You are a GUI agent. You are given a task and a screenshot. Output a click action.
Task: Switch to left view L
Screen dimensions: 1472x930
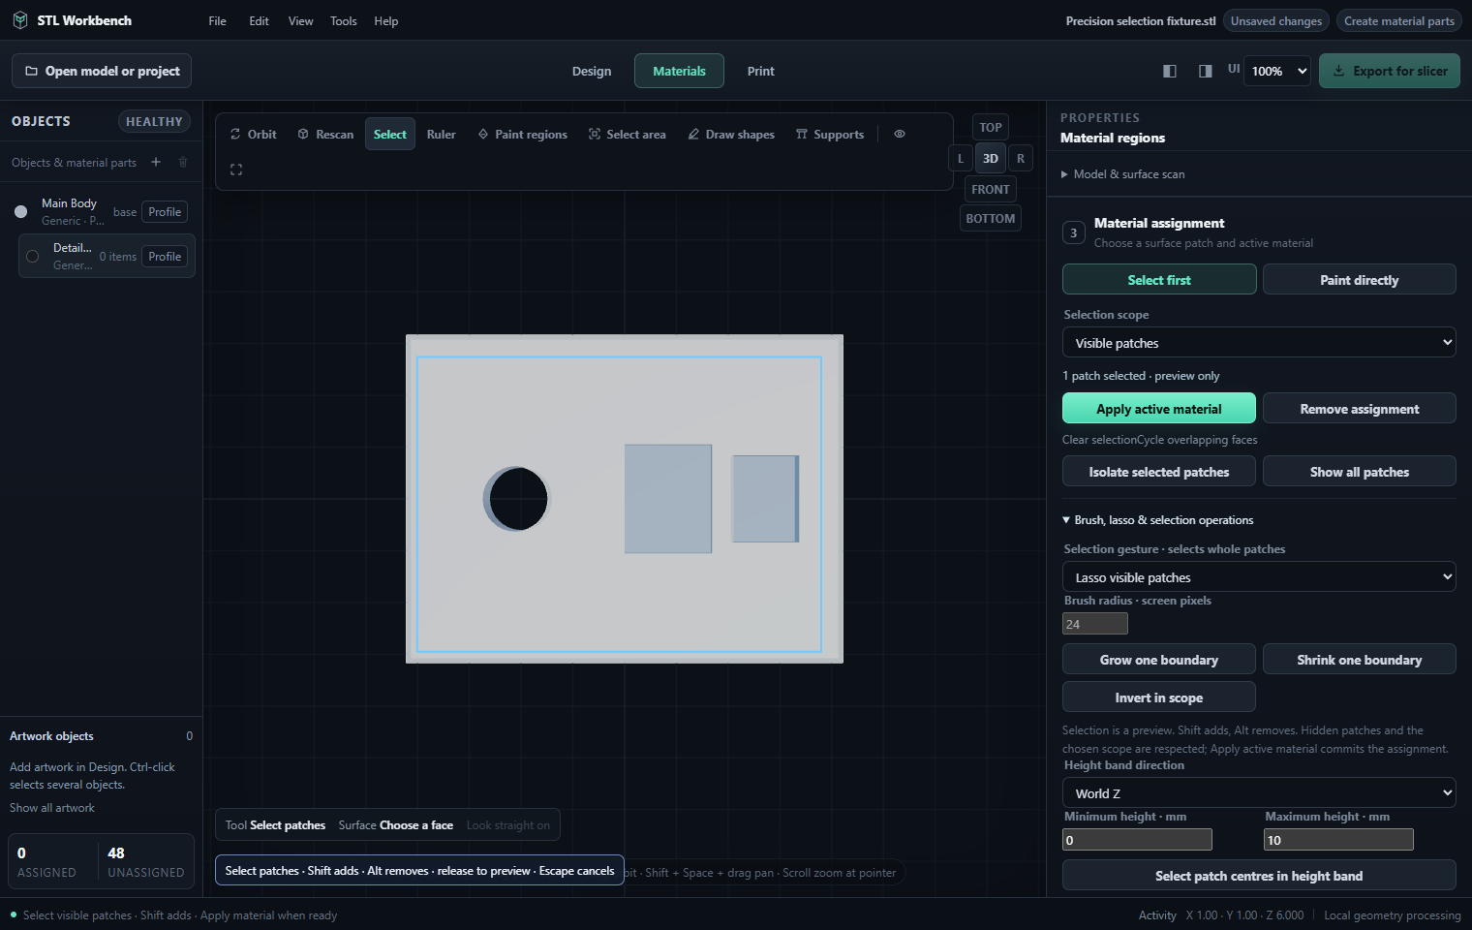[961, 158]
